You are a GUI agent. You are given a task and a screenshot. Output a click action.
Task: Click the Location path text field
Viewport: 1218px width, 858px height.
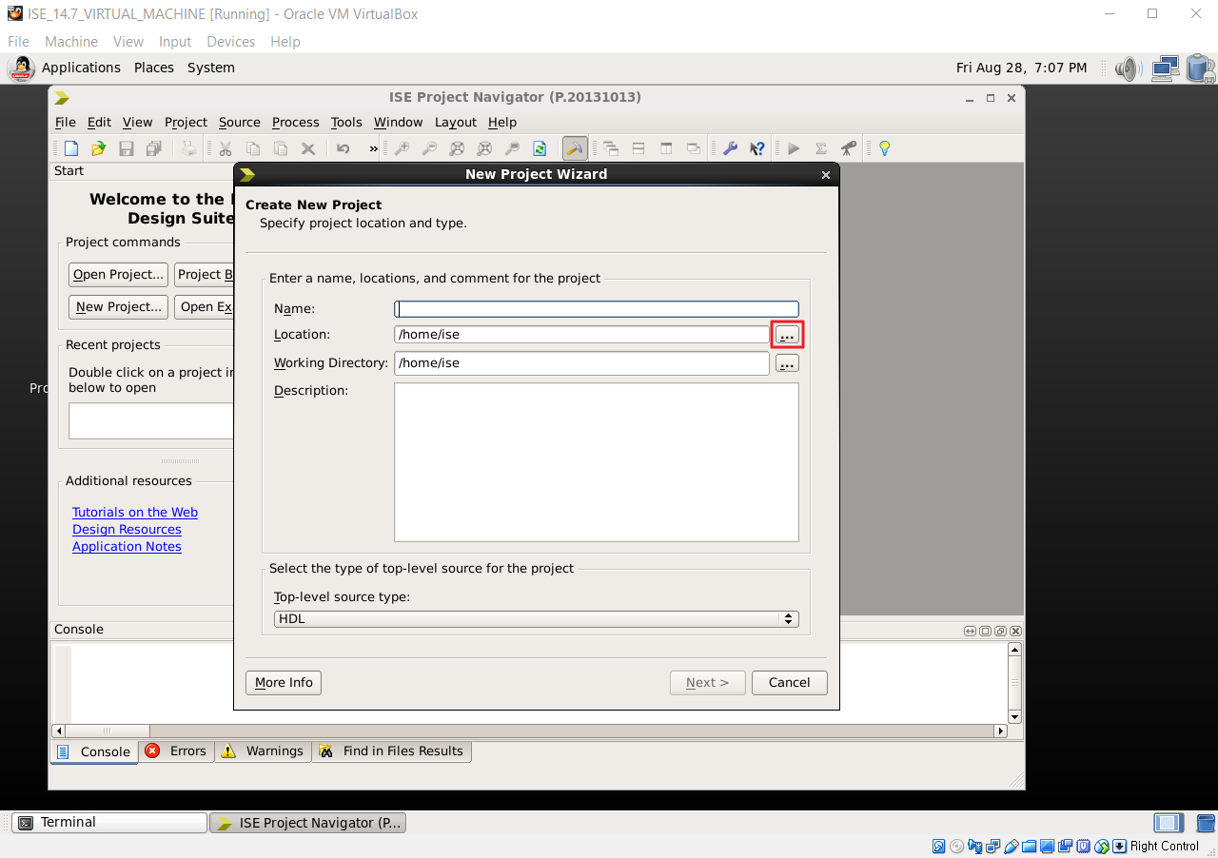581,335
